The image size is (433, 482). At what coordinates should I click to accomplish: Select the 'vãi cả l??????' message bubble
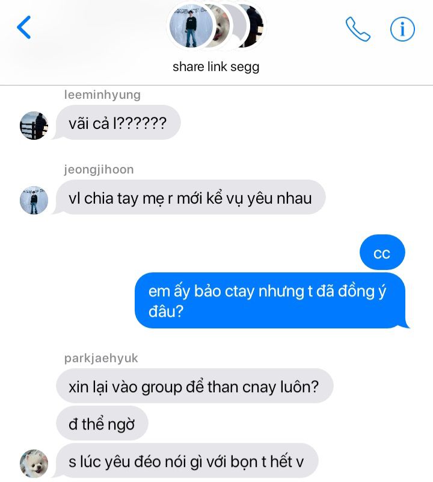[x=118, y=123]
